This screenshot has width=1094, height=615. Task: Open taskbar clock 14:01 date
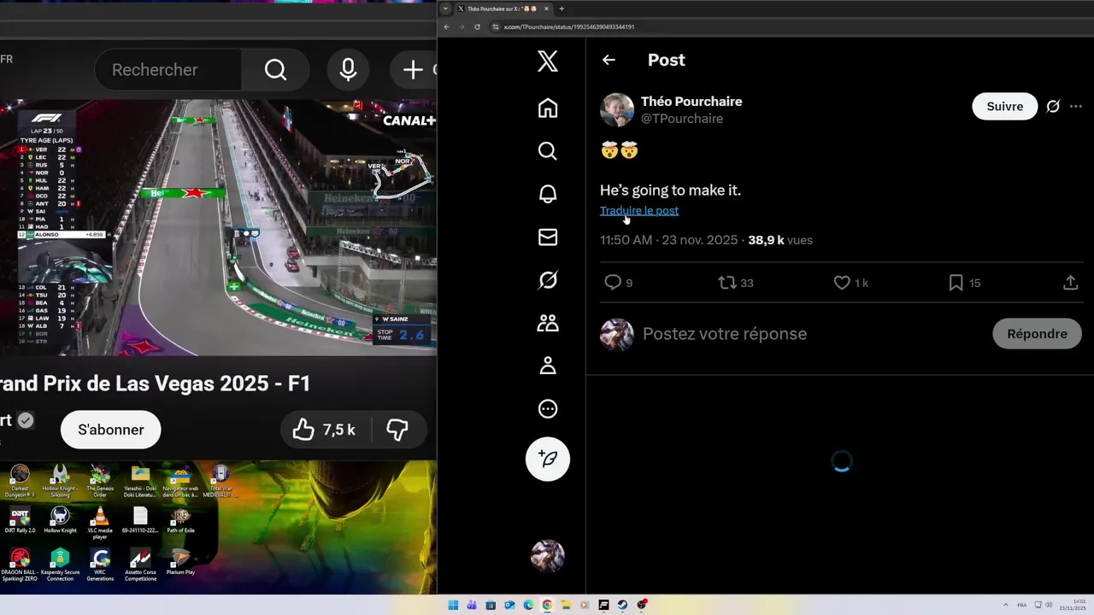point(1074,606)
